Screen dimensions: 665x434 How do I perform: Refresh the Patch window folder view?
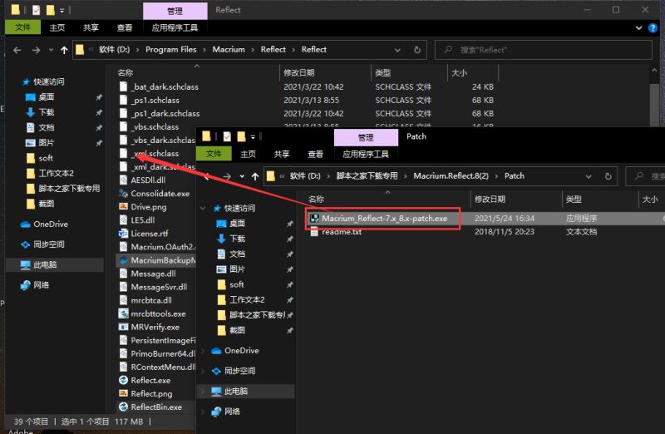tap(608, 176)
